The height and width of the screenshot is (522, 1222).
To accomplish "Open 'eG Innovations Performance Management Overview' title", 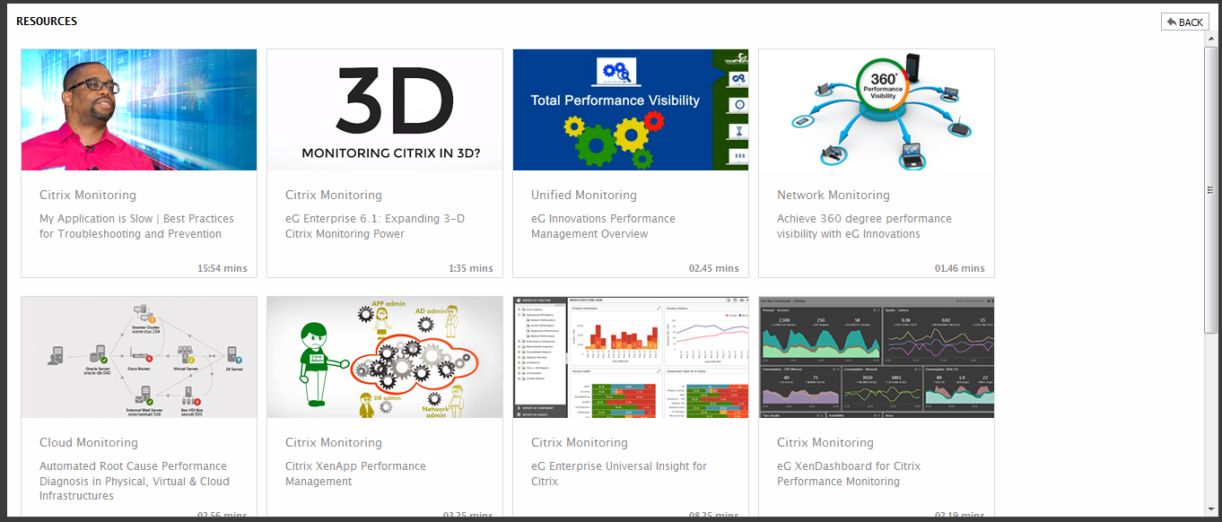I will [603, 226].
